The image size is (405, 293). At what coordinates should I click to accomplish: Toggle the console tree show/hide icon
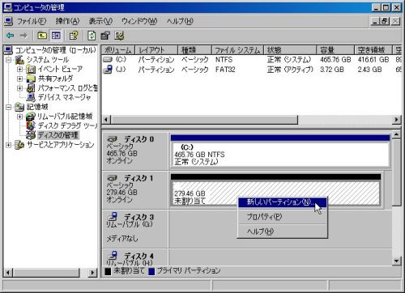click(x=56, y=36)
